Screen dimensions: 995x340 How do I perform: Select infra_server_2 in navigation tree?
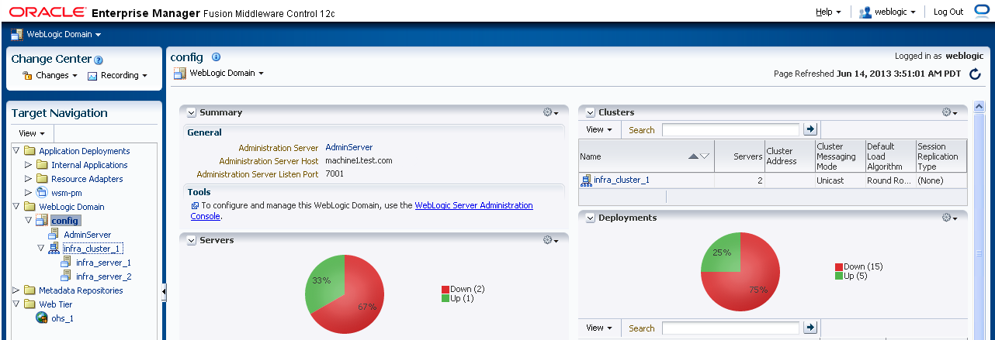pos(104,276)
